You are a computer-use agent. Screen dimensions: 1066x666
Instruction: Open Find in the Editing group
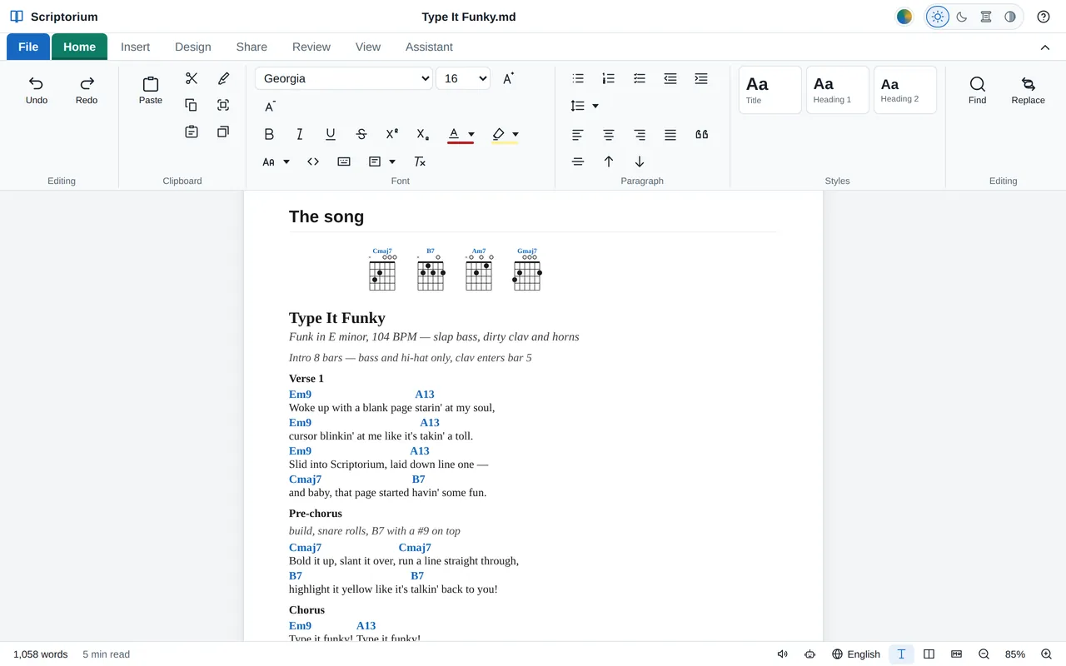[978, 90]
